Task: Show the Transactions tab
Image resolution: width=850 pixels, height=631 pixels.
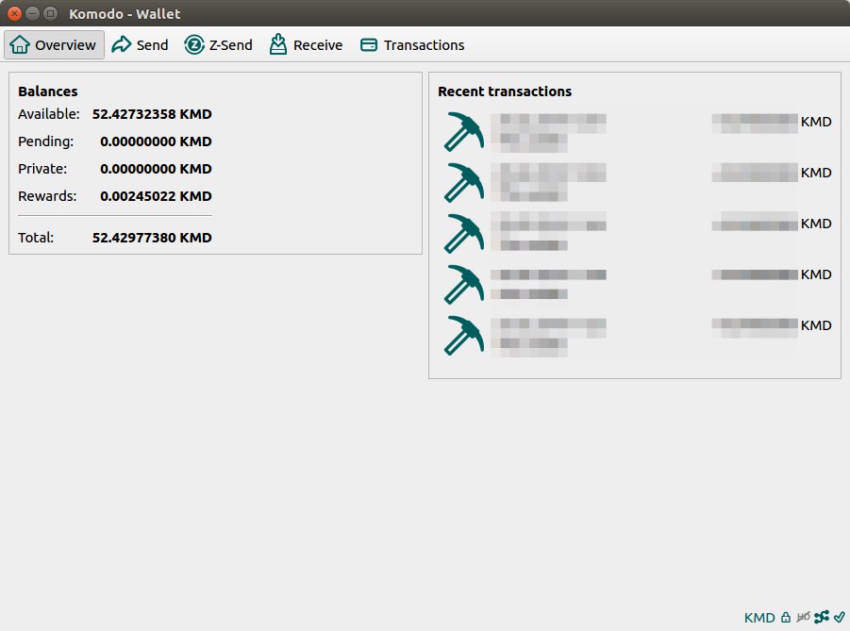Action: coord(412,45)
